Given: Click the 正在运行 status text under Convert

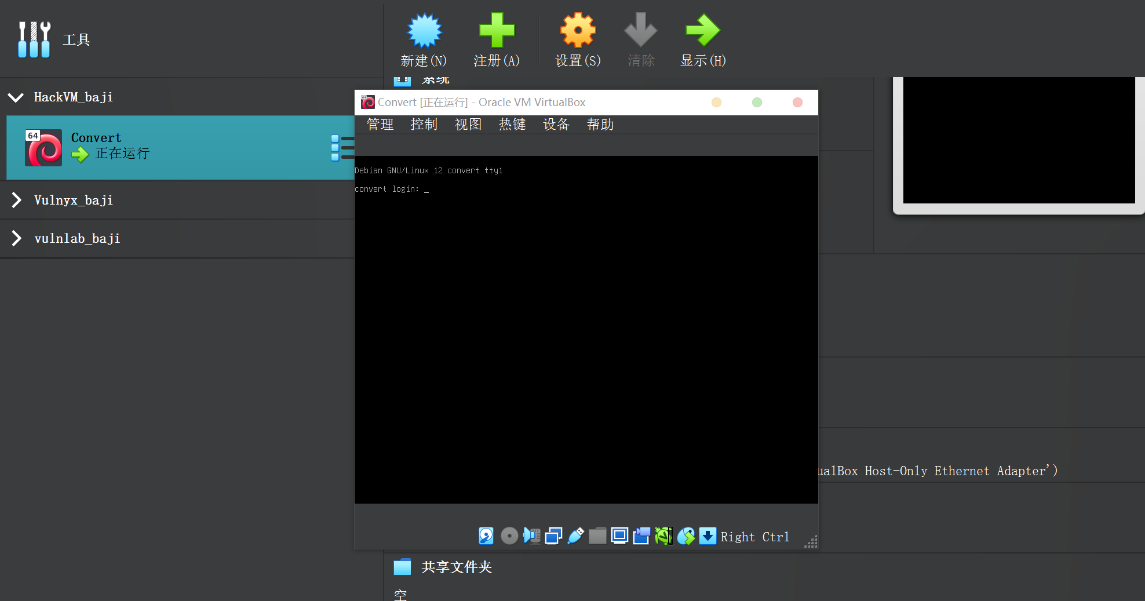Looking at the screenshot, I should pos(122,154).
